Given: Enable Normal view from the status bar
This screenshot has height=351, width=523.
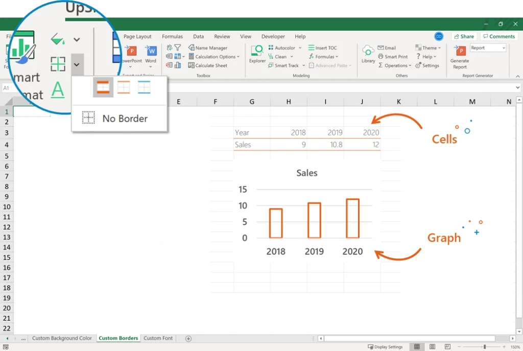Looking at the screenshot, I should (x=417, y=346).
